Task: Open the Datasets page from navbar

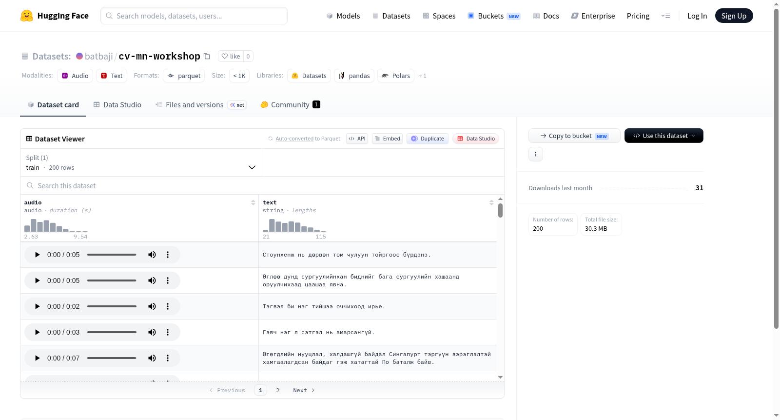Action: [x=391, y=16]
